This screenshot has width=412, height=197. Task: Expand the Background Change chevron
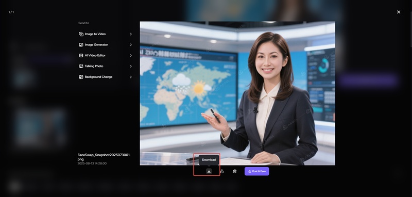pos(131,77)
